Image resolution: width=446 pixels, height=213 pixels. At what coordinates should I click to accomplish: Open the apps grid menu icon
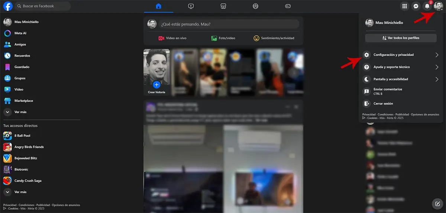(405, 6)
